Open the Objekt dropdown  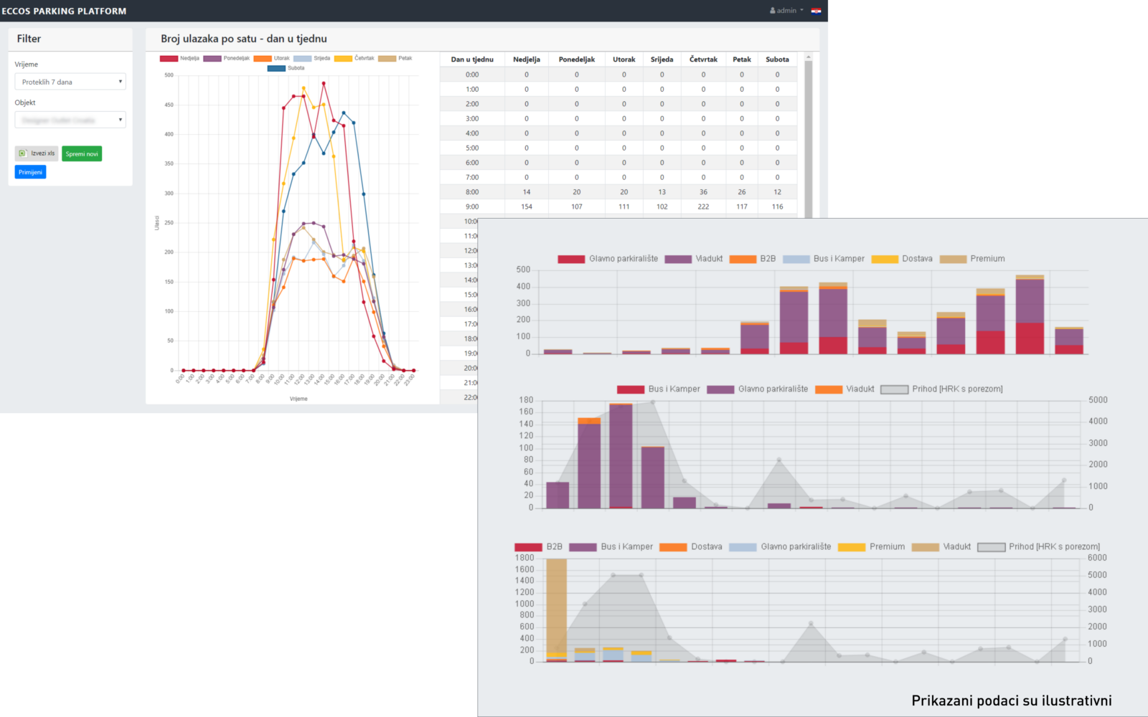pyautogui.click(x=70, y=120)
